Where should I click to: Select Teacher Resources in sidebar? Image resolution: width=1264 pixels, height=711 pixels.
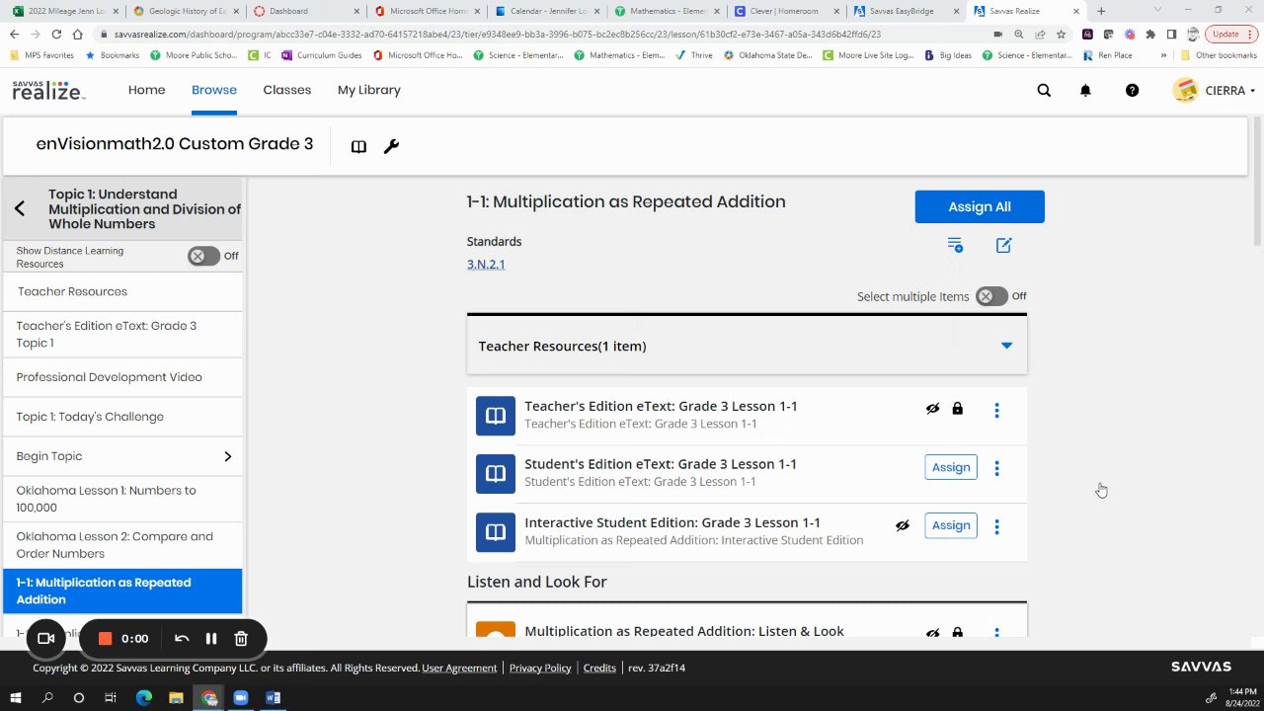click(x=122, y=291)
